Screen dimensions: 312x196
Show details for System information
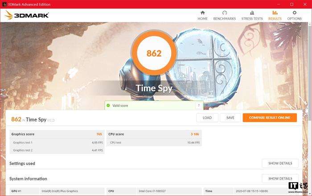coord(280,179)
